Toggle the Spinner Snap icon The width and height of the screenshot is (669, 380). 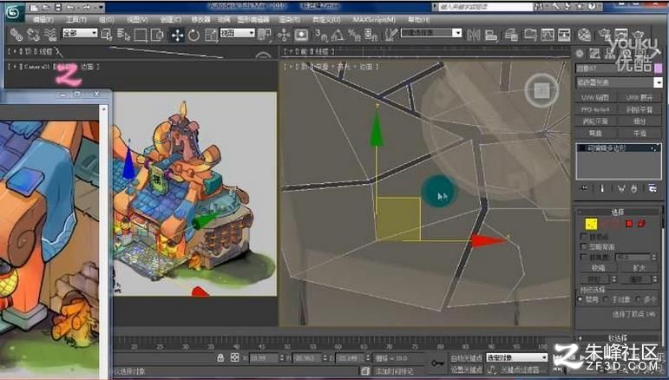(371, 35)
